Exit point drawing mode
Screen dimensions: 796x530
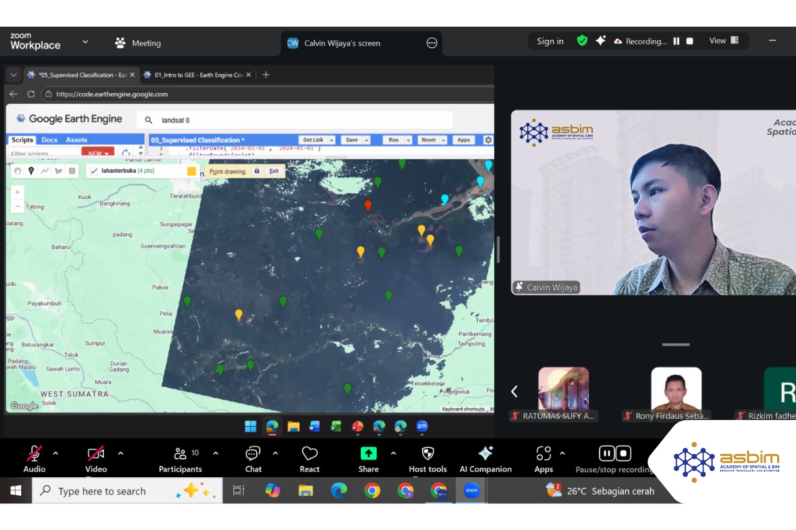tap(274, 171)
